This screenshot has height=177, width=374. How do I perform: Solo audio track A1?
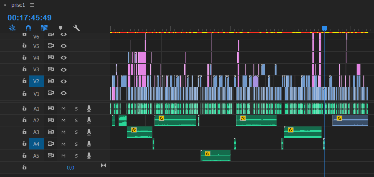tap(76, 109)
